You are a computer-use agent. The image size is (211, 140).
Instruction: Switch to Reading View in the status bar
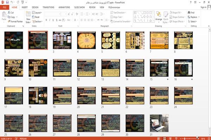(170, 139)
